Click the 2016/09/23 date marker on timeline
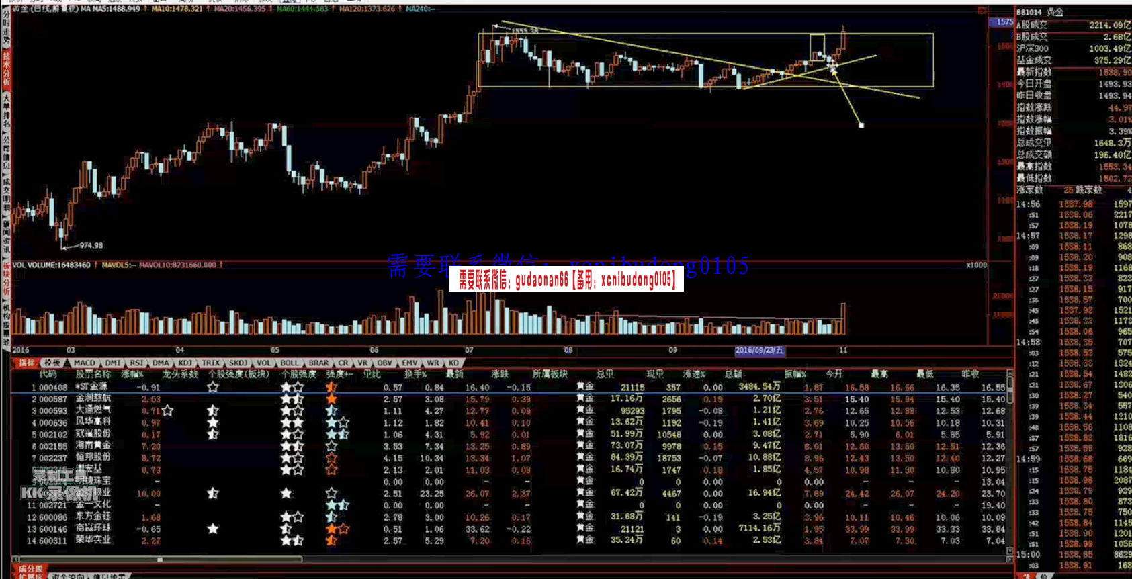Image resolution: width=1132 pixels, height=579 pixels. [x=758, y=351]
